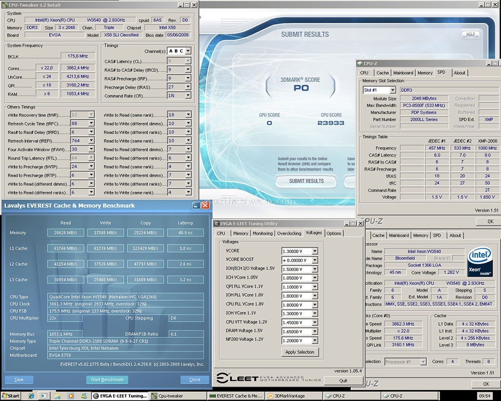Launch Internet Explorer from quick launch

[31, 396]
